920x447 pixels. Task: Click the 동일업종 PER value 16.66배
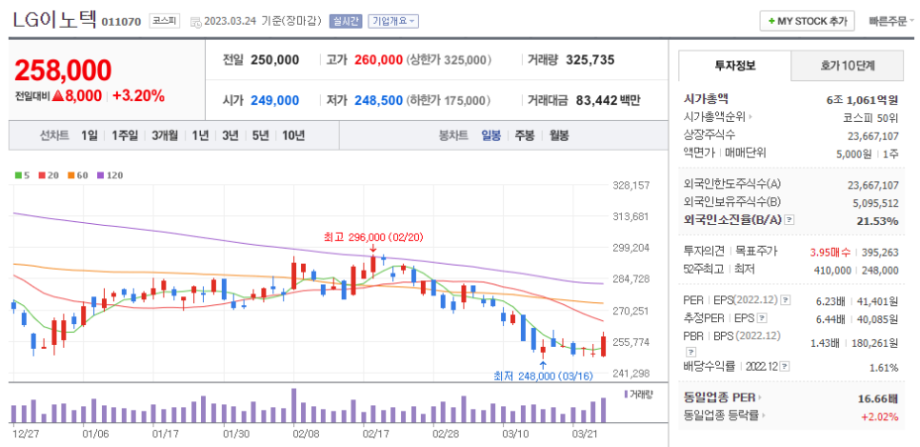[x=878, y=398]
